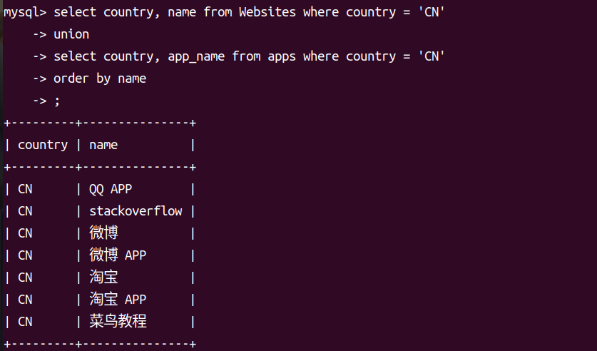Click the CN cell in the 菜鸟教程 row
The height and width of the screenshot is (351, 597).
tap(25, 322)
